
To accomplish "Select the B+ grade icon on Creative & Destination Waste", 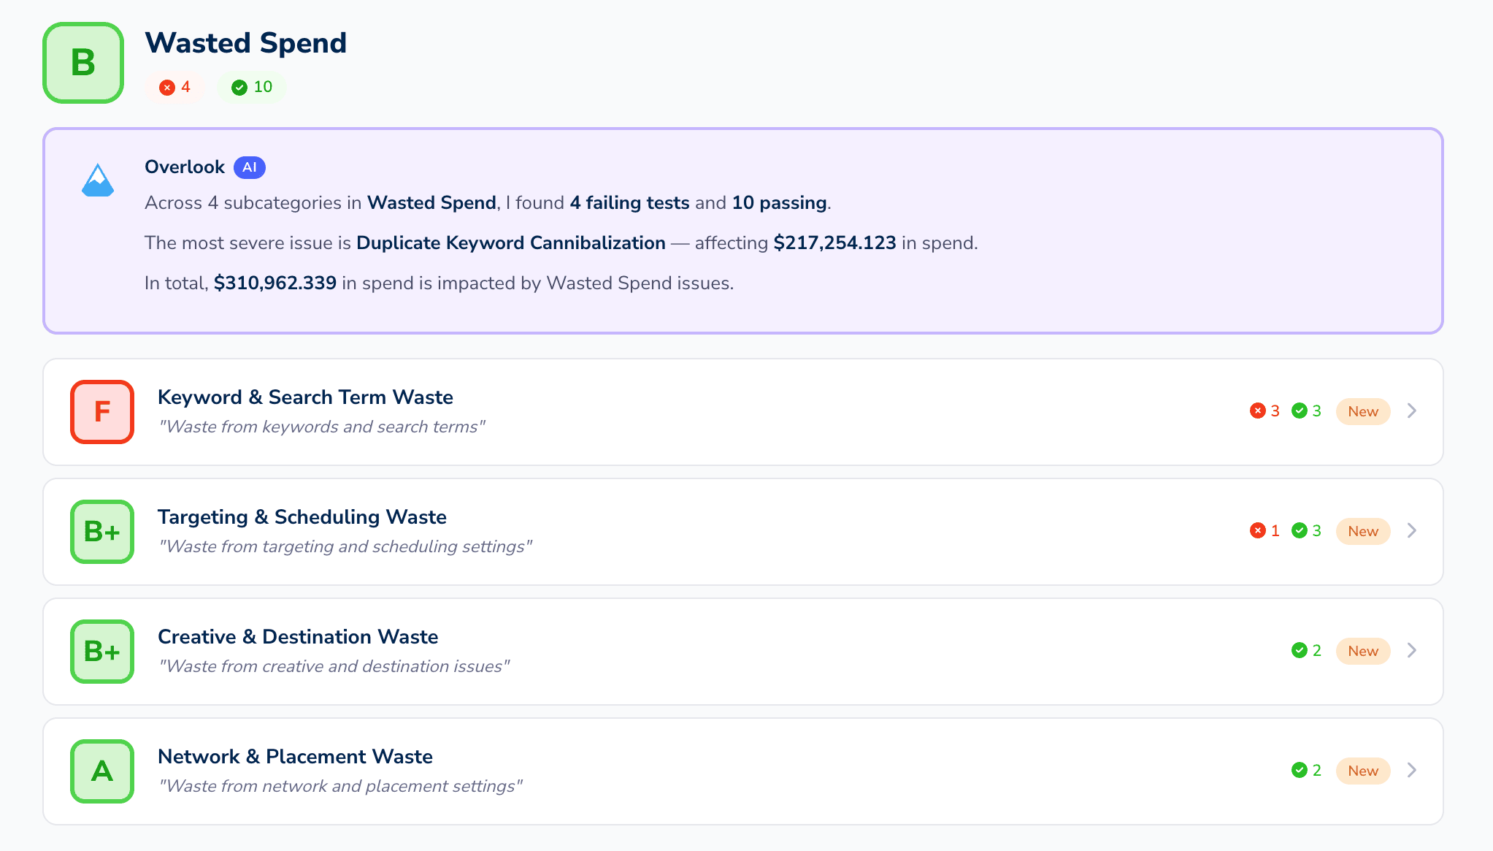I will click(101, 651).
